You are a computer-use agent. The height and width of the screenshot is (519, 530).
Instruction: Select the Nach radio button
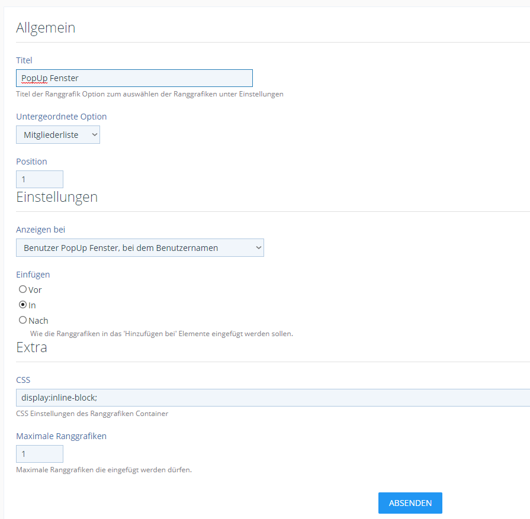pyautogui.click(x=23, y=321)
